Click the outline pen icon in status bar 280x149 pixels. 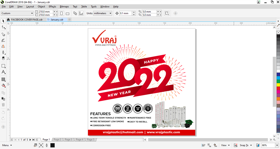(47, 145)
